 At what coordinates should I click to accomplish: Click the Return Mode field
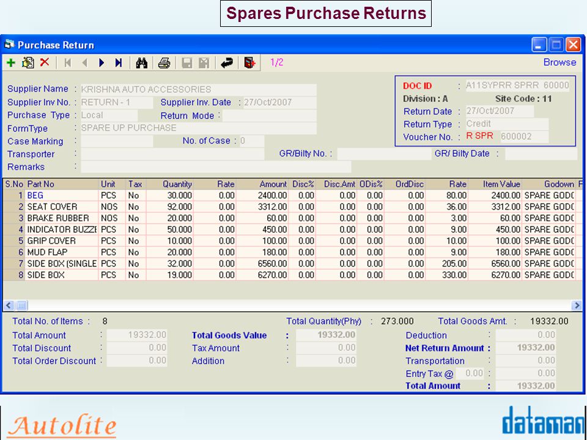point(270,116)
